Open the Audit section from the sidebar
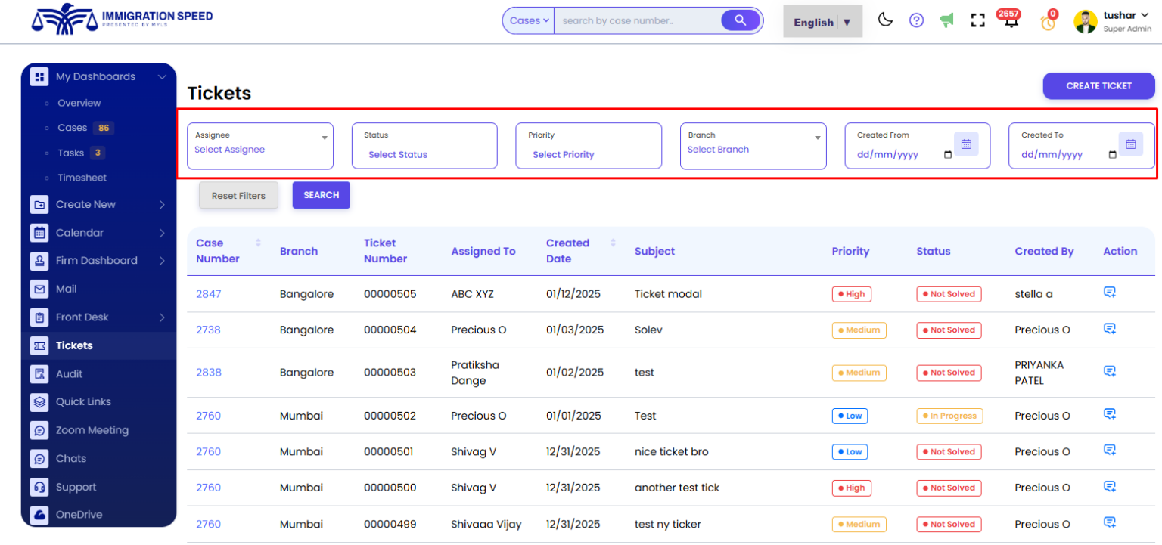 [x=68, y=373]
